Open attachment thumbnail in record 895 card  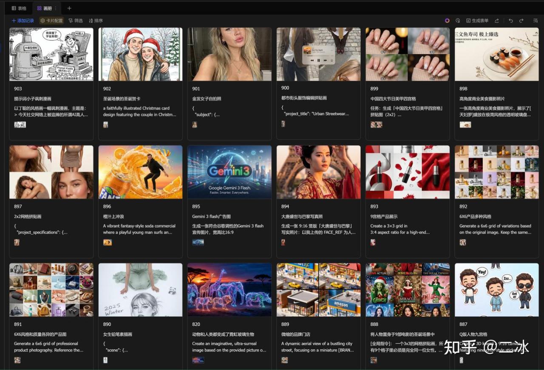point(198,242)
